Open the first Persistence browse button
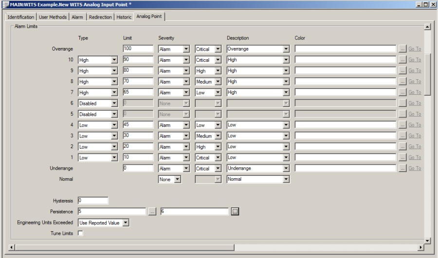Image resolution: width=438 pixels, height=258 pixels. tap(152, 211)
